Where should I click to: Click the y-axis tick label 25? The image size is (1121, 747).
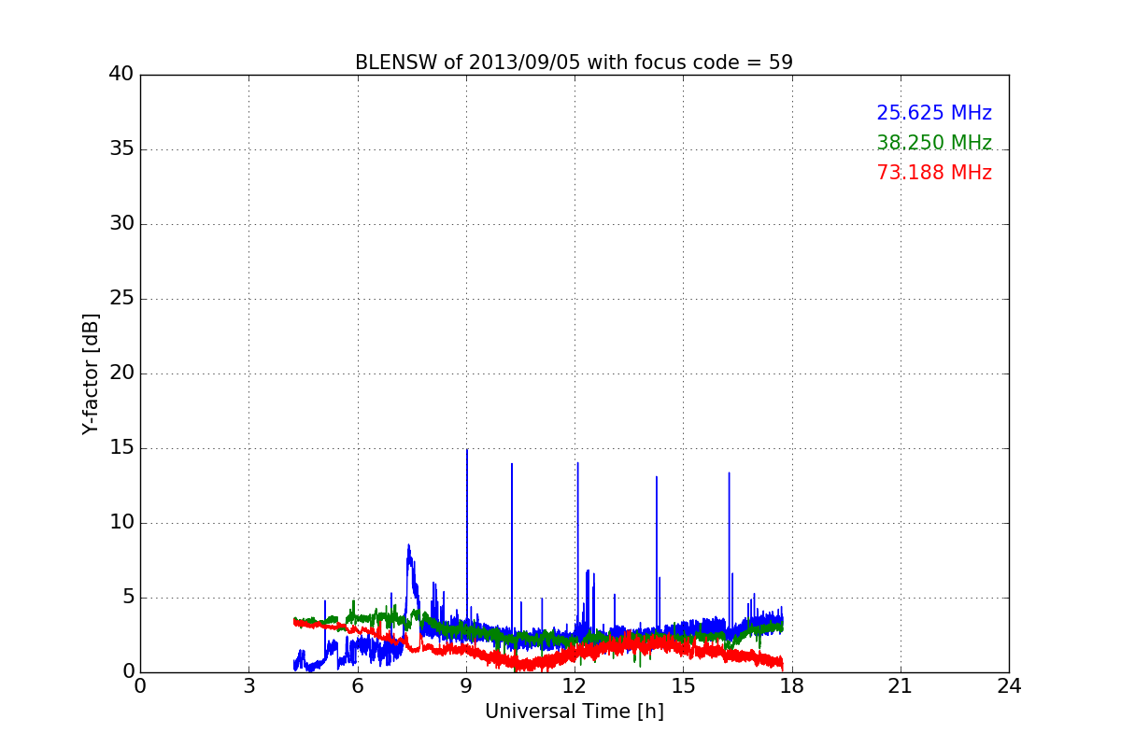click(x=121, y=299)
